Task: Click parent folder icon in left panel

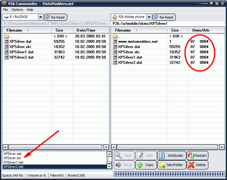Action: pos(7,36)
